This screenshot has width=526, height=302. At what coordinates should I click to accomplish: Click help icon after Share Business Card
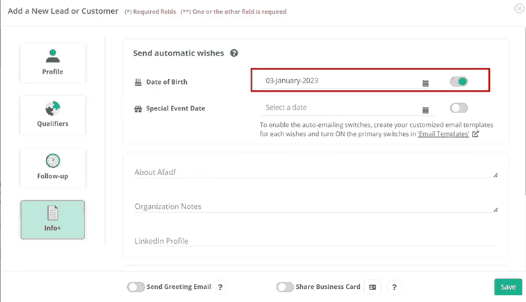point(393,287)
